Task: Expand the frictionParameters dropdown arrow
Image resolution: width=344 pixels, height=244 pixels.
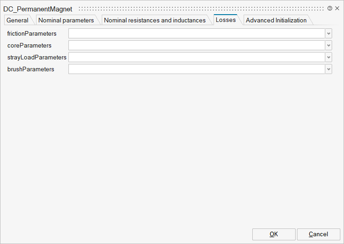Action: point(328,33)
